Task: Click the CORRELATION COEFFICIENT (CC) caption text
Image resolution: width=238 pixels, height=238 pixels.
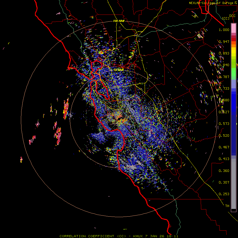Action: pos(93,236)
